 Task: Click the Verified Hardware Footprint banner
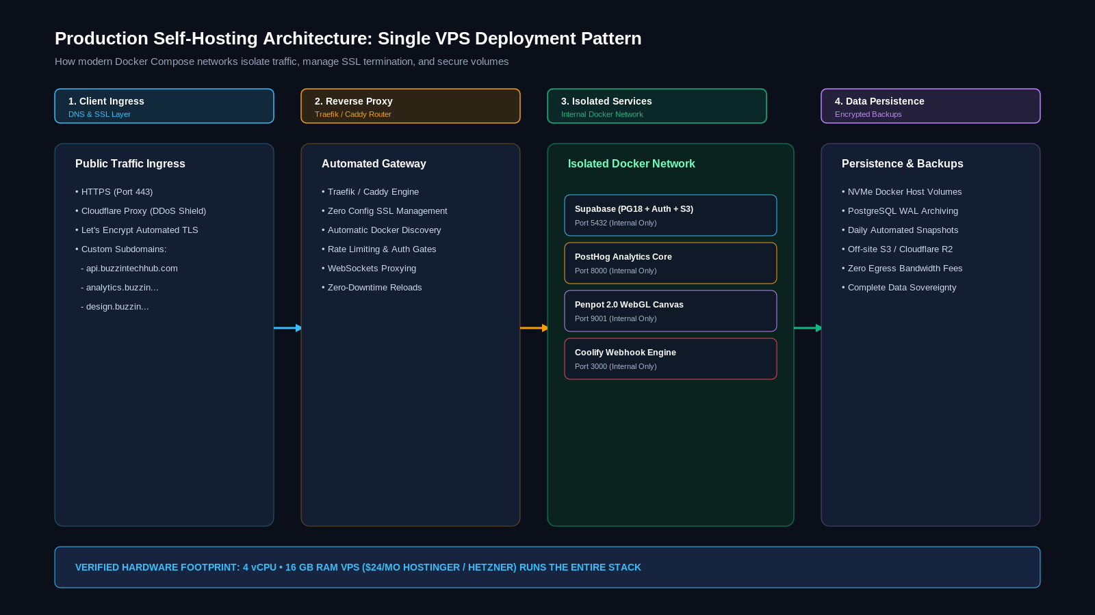(x=547, y=567)
